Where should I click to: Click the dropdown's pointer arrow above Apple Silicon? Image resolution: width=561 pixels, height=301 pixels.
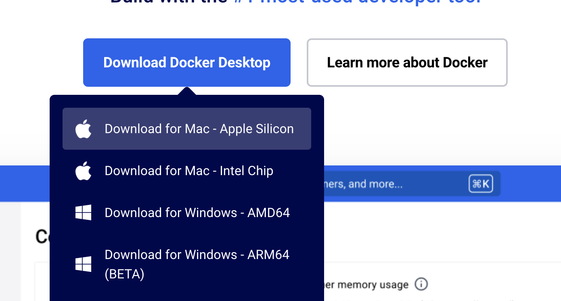pos(187,91)
